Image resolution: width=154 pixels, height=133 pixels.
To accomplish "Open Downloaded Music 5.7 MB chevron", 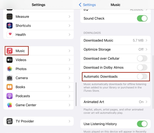I will tap(147, 40).
